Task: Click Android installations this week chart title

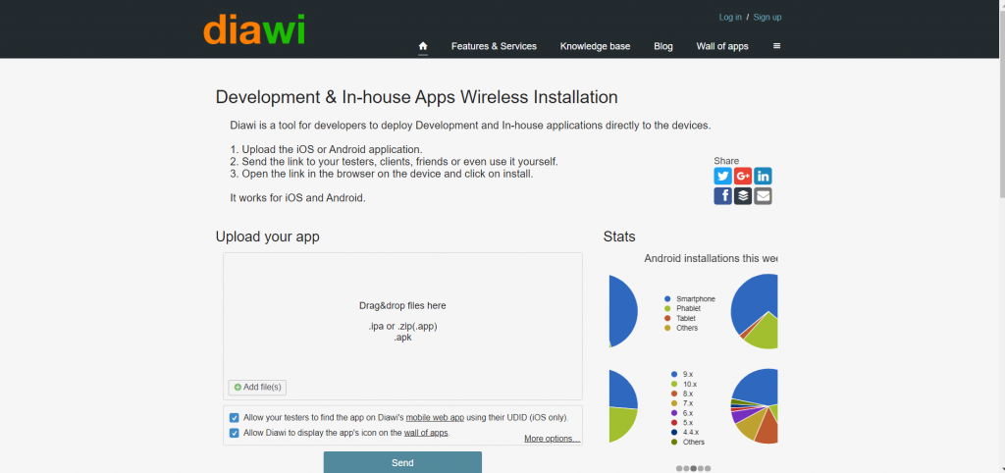Action: (x=711, y=258)
